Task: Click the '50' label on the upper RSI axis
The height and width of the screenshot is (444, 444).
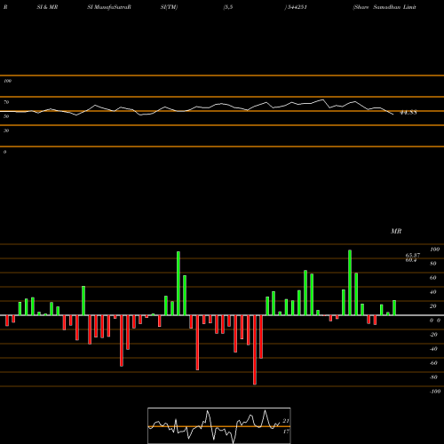Action: pos(6,116)
